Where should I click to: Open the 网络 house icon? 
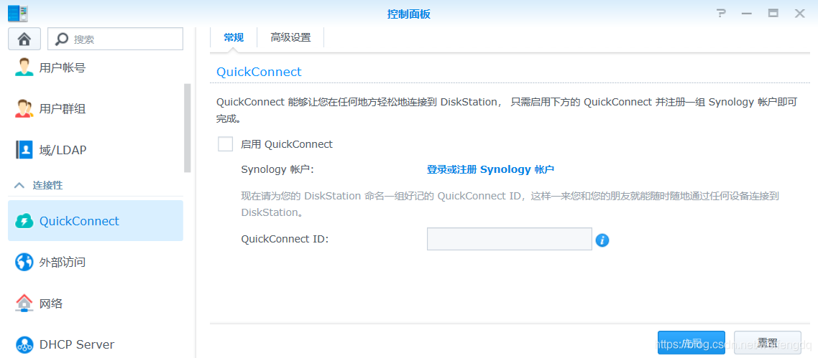(x=24, y=303)
